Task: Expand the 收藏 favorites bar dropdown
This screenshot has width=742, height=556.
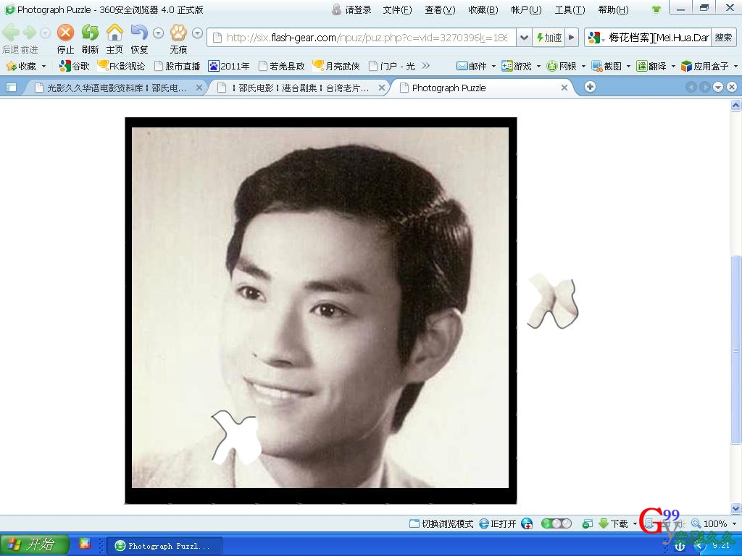Action: pos(43,66)
